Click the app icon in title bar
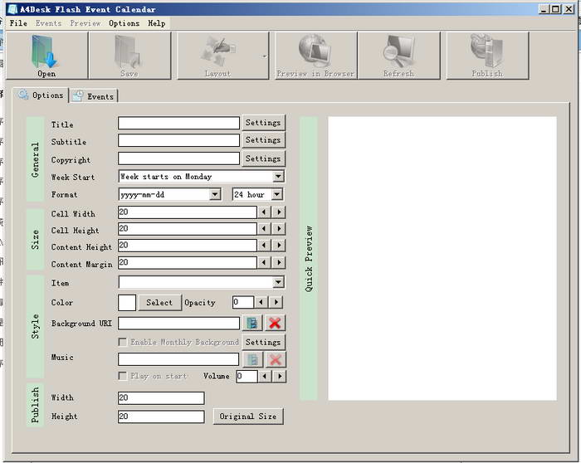 (x=12, y=9)
